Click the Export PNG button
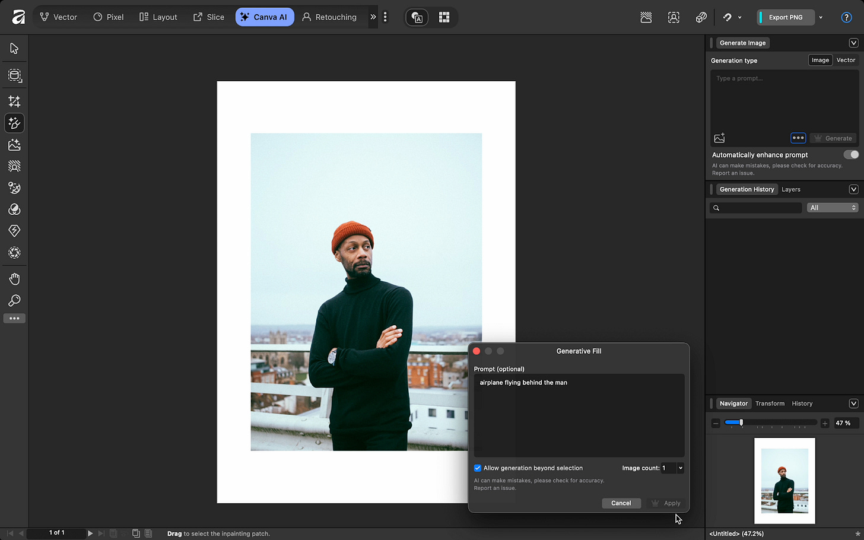The width and height of the screenshot is (864, 540). coord(785,17)
